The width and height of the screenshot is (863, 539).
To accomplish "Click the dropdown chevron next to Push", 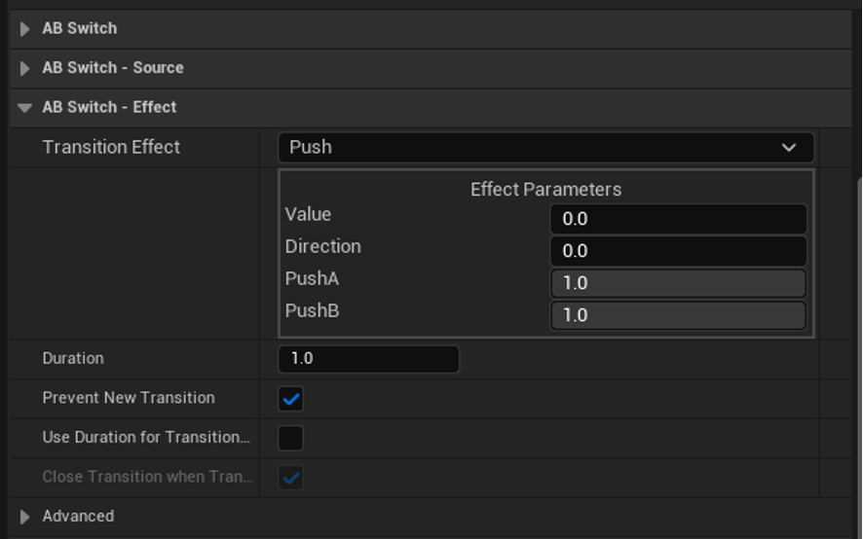I will coord(789,148).
